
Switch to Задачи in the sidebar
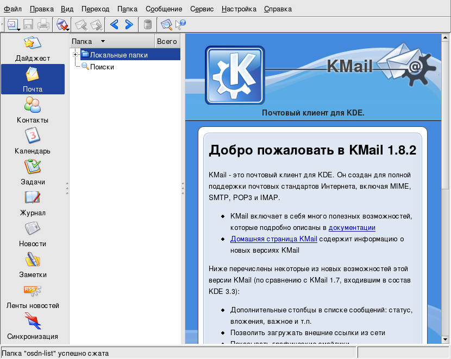click(33, 171)
